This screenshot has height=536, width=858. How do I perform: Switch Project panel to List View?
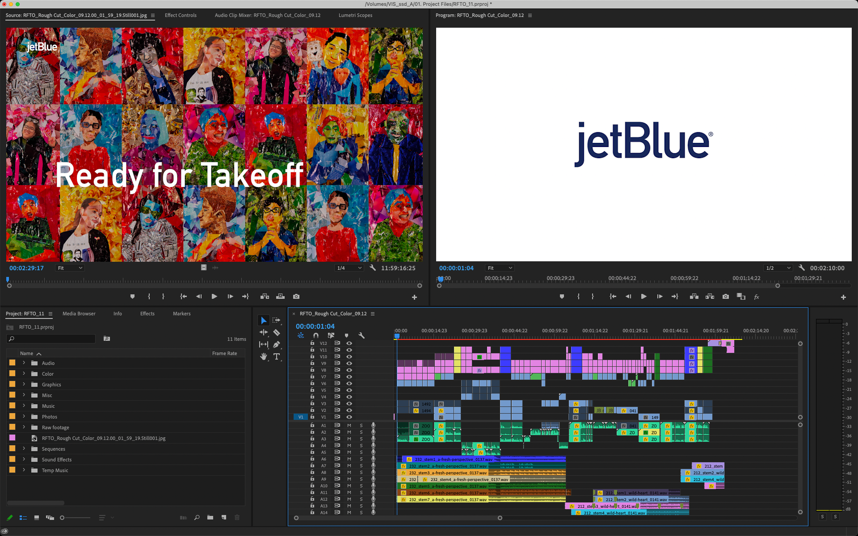pos(23,518)
